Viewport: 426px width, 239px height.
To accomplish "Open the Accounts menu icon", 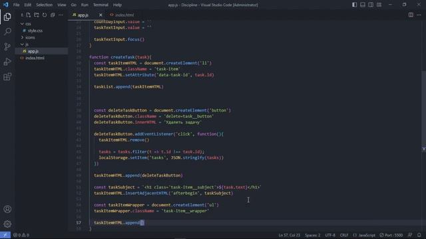I will (7, 209).
